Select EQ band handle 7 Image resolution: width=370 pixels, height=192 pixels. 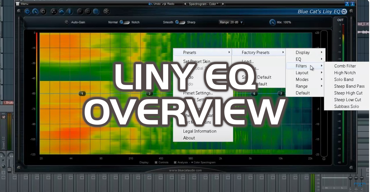(x=281, y=93)
